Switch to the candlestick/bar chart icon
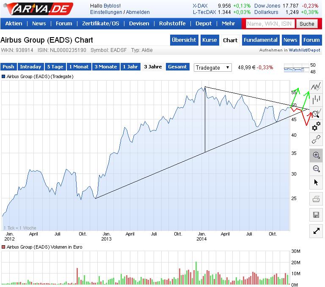Viewport: 325px width, 287px height. coord(316,100)
